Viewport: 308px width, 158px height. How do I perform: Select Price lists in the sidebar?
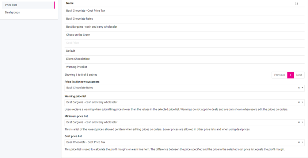click(x=11, y=5)
